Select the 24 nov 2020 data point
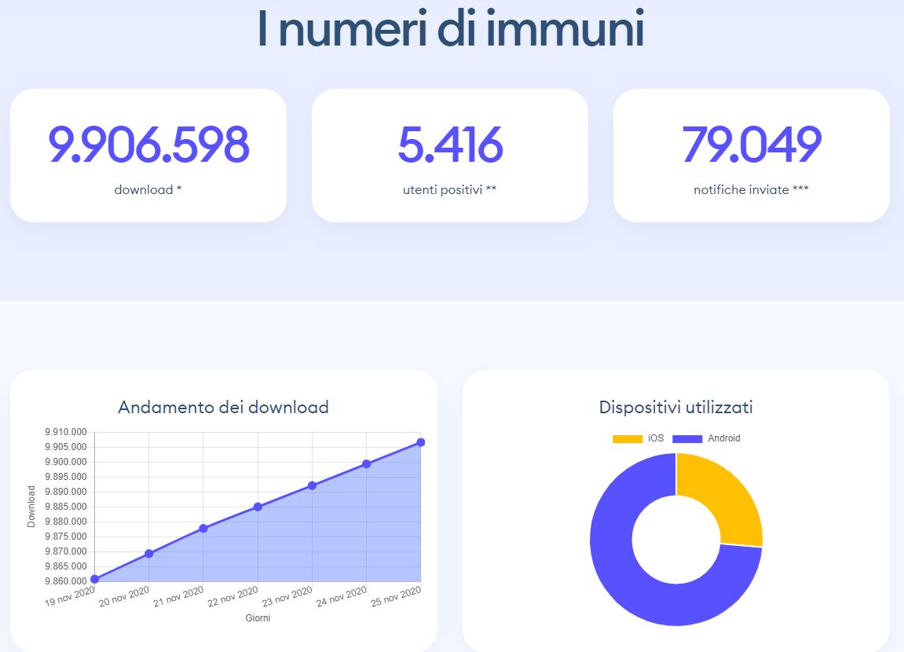The width and height of the screenshot is (904, 652). pyautogui.click(x=366, y=463)
